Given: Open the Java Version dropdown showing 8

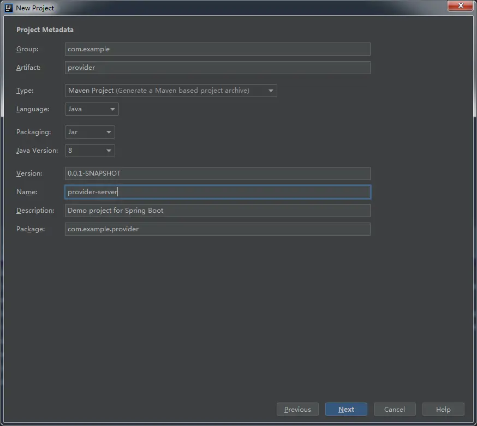Looking at the screenshot, I should 90,151.
